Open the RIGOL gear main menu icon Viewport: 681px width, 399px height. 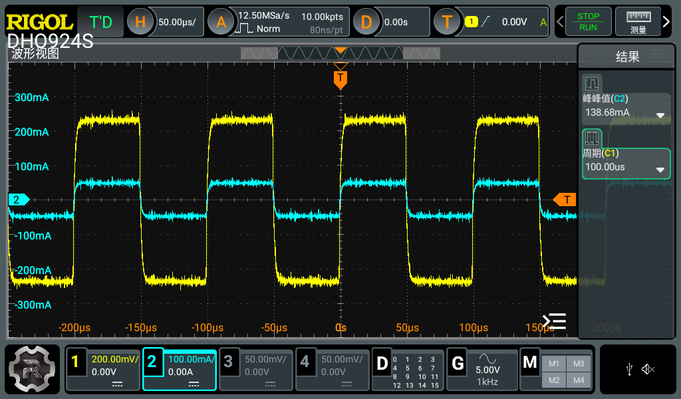click(x=32, y=370)
